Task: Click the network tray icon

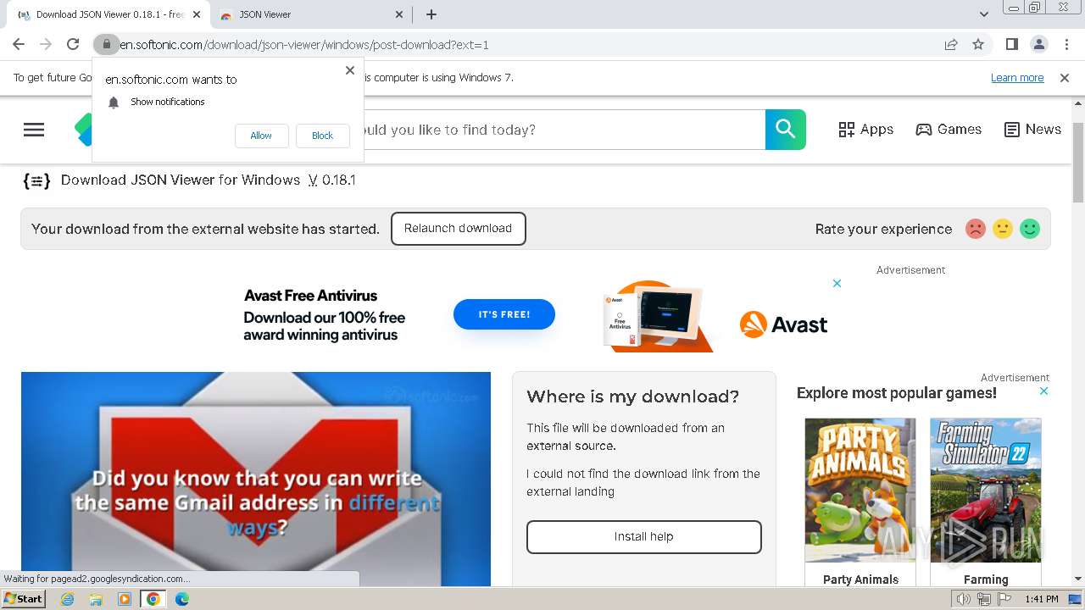Action: (984, 599)
